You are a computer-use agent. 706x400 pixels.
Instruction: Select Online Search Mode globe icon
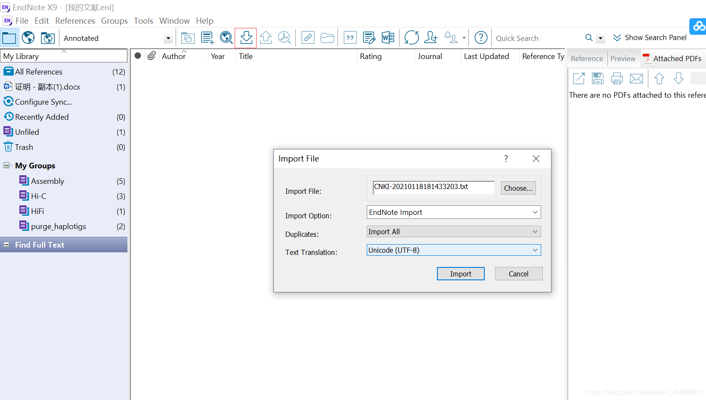coord(28,38)
